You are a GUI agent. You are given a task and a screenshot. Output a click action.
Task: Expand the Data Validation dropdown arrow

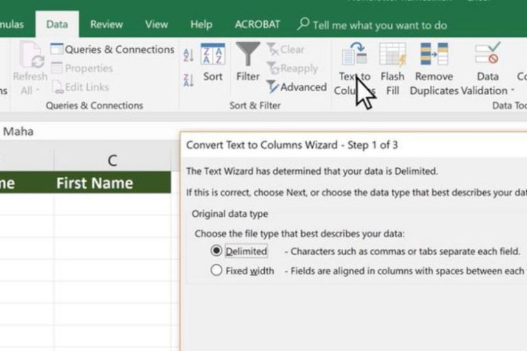tap(513, 90)
